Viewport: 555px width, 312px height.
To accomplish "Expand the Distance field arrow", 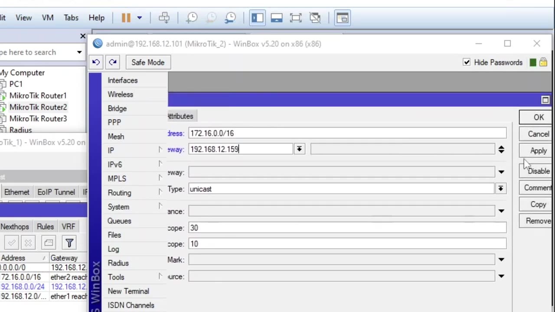I will point(501,211).
